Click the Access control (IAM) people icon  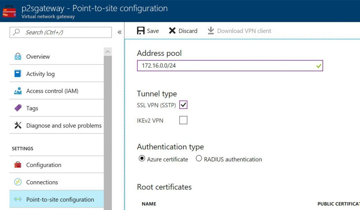(x=18, y=91)
